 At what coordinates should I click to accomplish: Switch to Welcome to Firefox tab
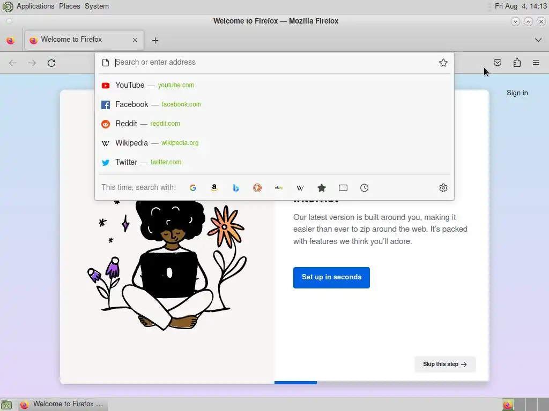(x=84, y=40)
